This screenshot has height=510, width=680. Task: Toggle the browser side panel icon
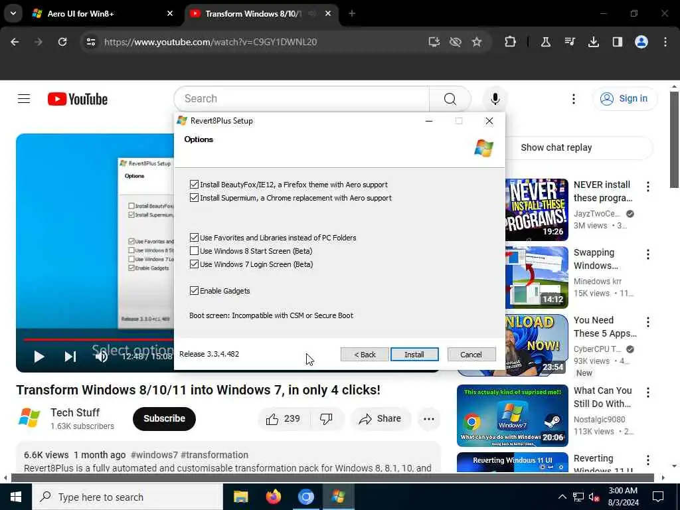tap(618, 42)
